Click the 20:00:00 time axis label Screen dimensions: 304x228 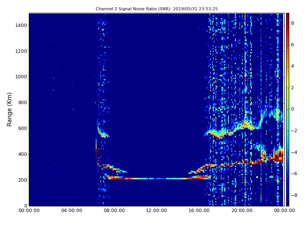(242, 211)
